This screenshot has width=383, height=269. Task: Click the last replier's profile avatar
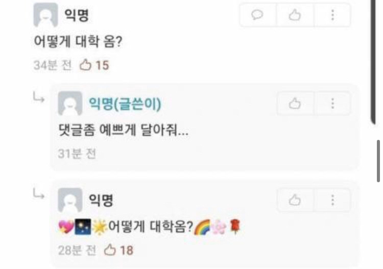(70, 200)
